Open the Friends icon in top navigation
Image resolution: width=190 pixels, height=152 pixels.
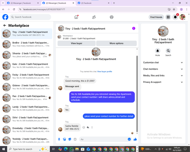coord(94,17)
